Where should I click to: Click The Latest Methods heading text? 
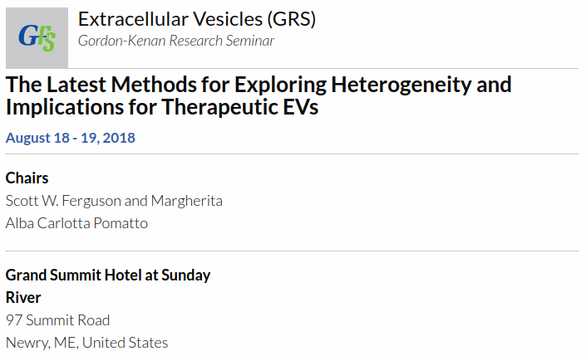point(101,85)
